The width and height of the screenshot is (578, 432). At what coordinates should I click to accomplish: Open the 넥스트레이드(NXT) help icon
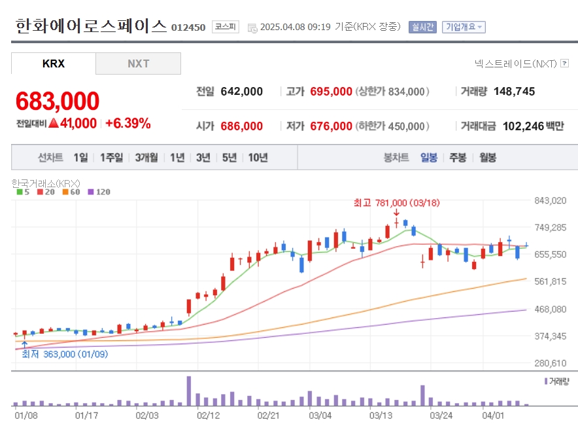[x=564, y=63]
